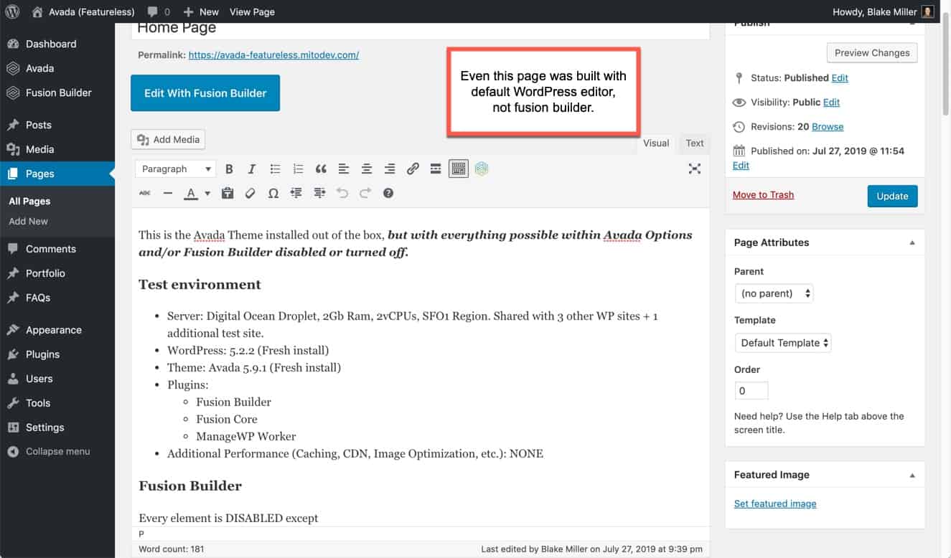The width and height of the screenshot is (951, 558).
Task: Click Add New under Pages
Action: (x=29, y=221)
